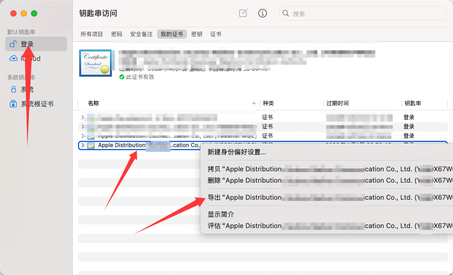Click the info (i) icon in toolbar
The height and width of the screenshot is (275, 453).
point(262,13)
